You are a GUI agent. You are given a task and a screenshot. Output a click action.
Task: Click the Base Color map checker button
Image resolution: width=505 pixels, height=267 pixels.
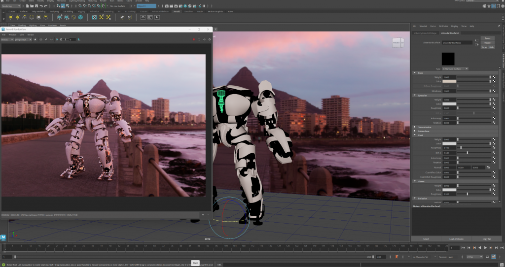[494, 82]
